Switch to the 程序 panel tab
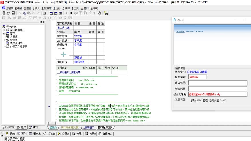The height and width of the screenshot is (141, 251). (x=21, y=127)
